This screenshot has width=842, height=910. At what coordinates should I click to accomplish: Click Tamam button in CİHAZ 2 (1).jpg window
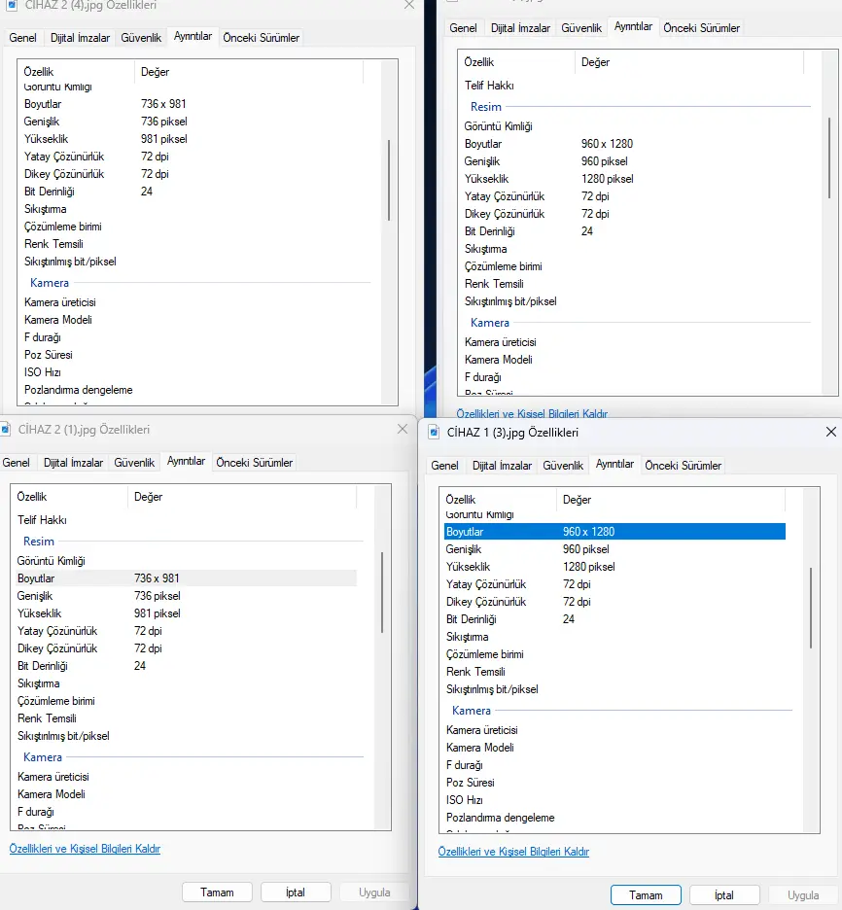[217, 892]
